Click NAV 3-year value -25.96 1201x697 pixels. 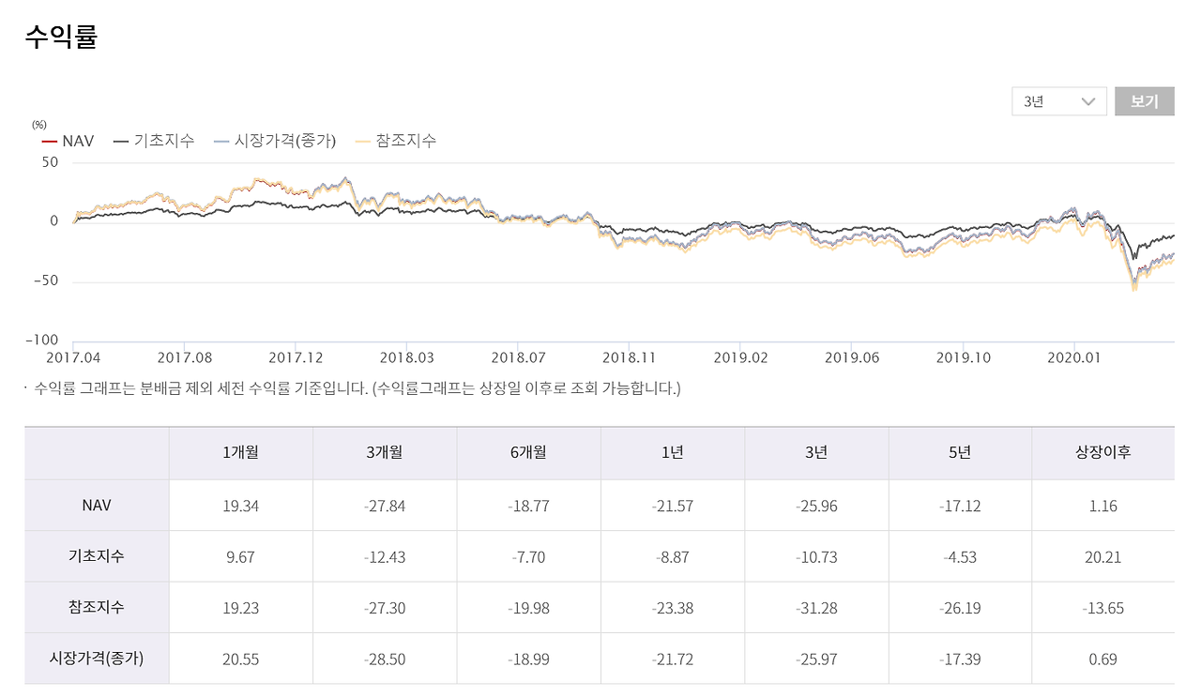click(816, 507)
